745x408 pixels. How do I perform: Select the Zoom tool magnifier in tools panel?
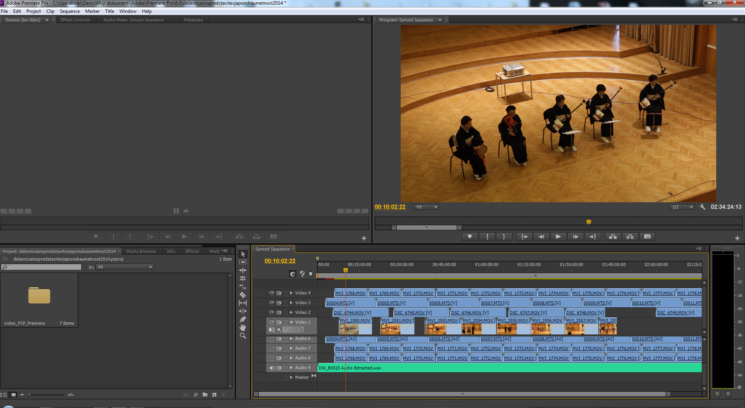click(243, 336)
